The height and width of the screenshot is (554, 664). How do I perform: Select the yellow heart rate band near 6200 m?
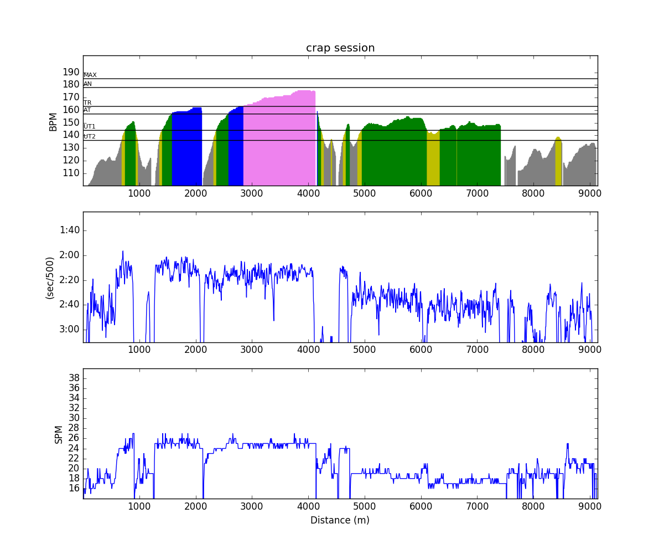pyautogui.click(x=433, y=160)
